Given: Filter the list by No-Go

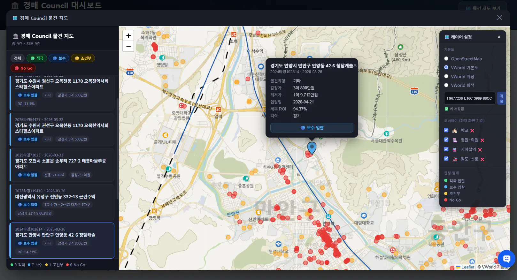Looking at the screenshot, I should tap(23, 68).
